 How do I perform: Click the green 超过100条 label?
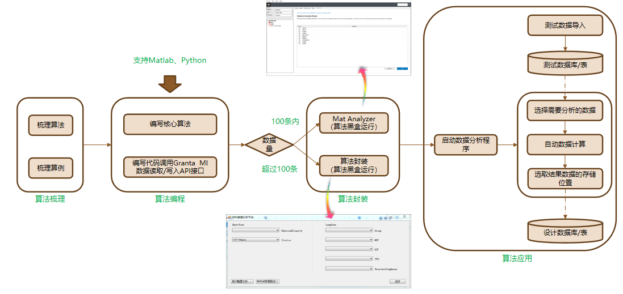tap(280, 169)
